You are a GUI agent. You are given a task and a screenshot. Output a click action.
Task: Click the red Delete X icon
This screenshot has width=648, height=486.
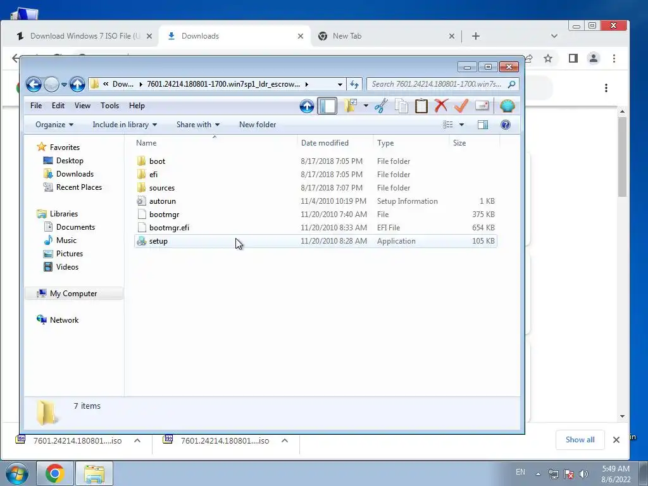[441, 106]
